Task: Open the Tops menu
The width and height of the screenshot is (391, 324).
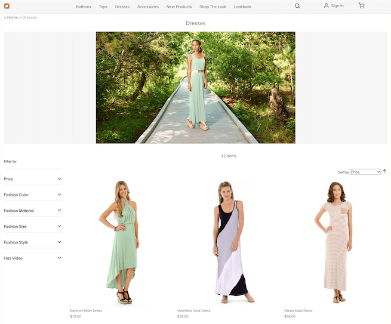Action: (103, 7)
